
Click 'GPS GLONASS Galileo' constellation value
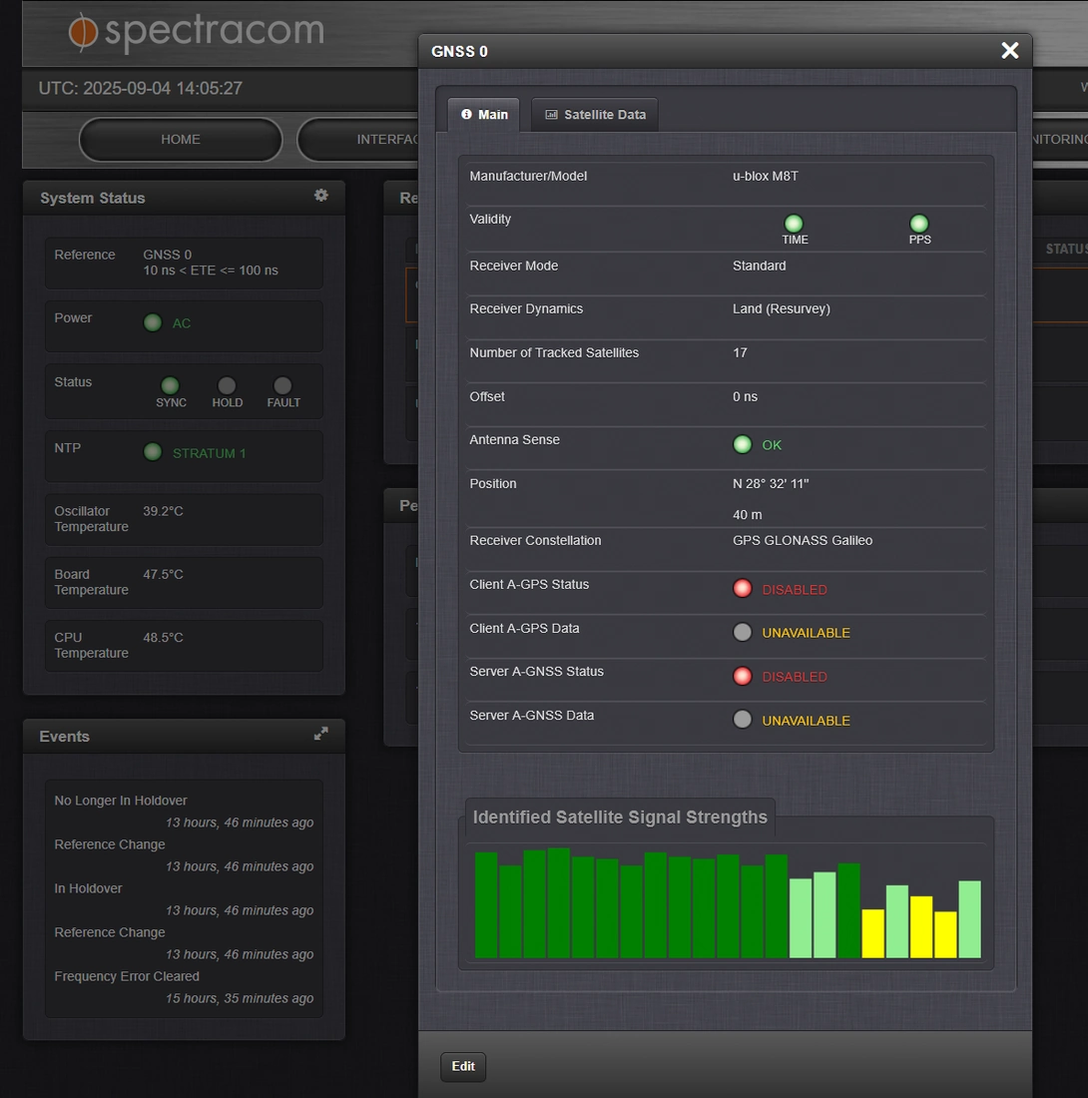click(x=803, y=541)
